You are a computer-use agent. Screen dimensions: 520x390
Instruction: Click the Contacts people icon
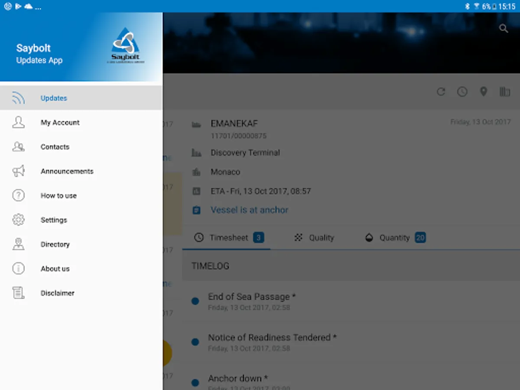tap(18, 147)
